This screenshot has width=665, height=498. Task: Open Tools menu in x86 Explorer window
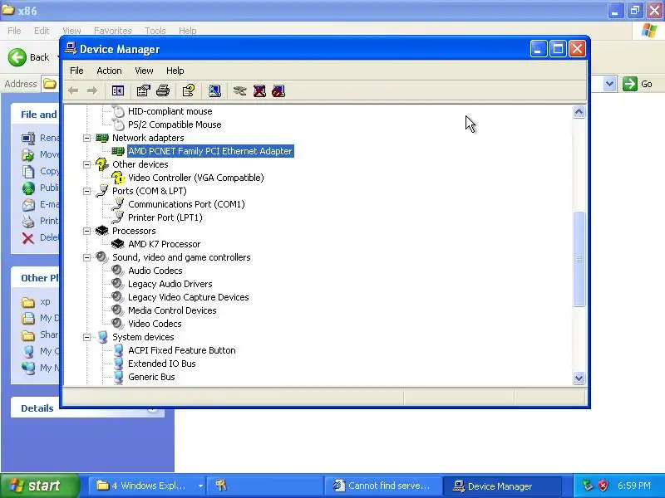click(x=155, y=31)
